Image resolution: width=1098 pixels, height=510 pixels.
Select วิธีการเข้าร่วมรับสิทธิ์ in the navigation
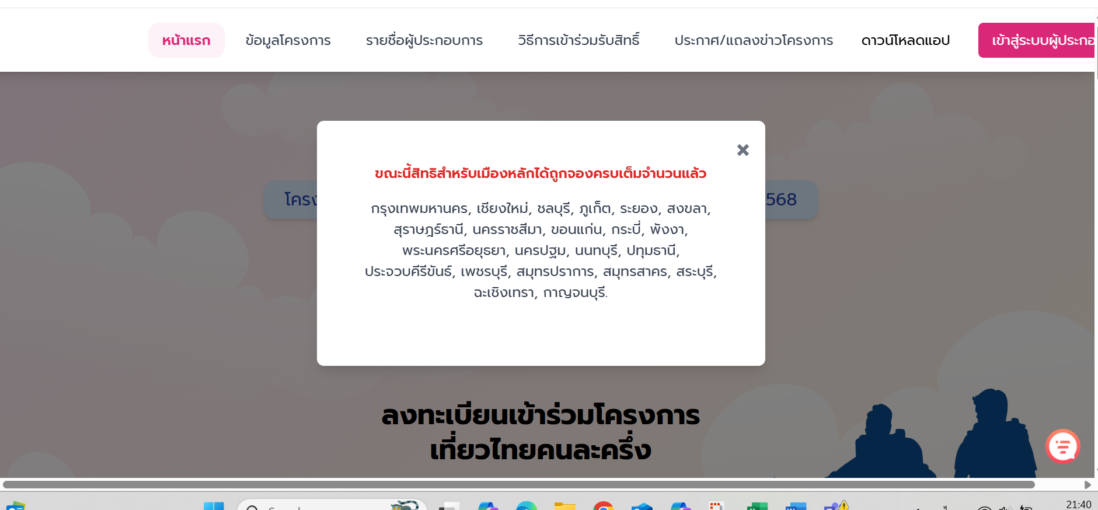[x=578, y=40]
